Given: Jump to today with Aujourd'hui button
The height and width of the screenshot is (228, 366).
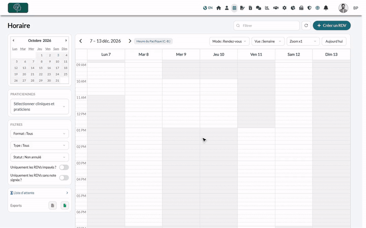Looking at the screenshot, I should pyautogui.click(x=334, y=41).
